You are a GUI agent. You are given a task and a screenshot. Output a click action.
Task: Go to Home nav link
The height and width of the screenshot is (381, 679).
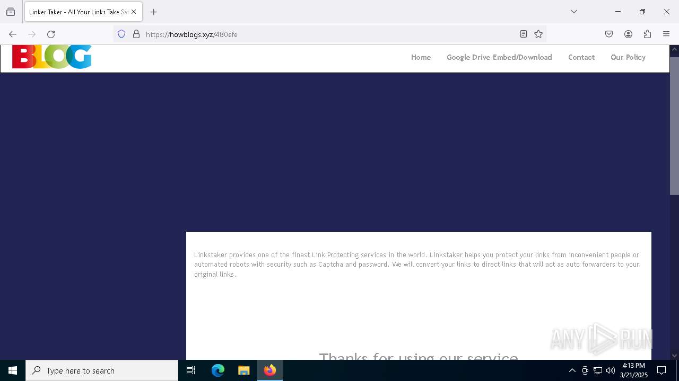421,57
